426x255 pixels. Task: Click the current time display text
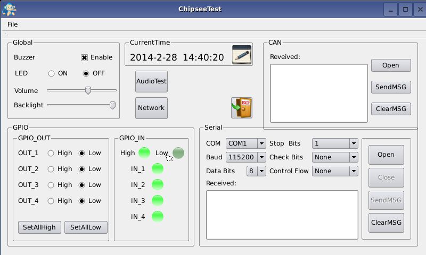click(177, 57)
